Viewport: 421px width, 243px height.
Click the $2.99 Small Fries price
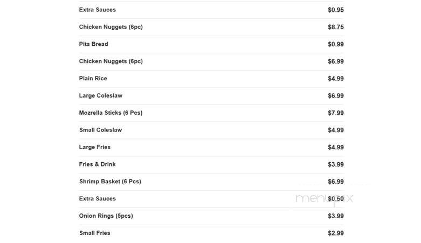(336, 233)
